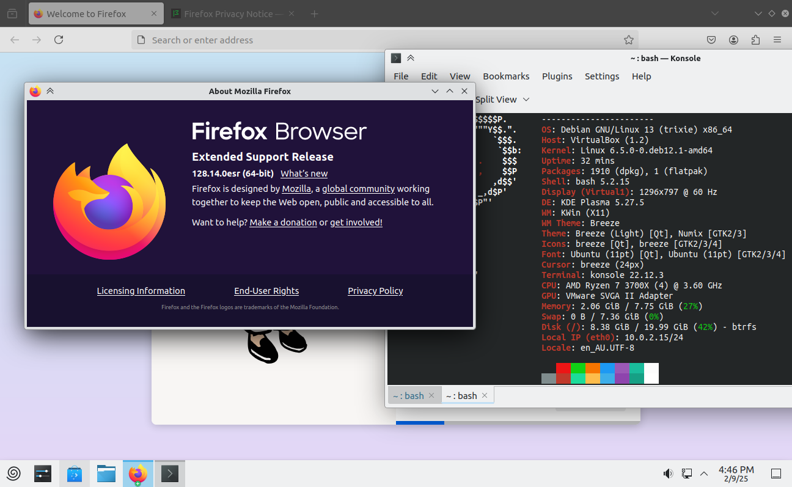Viewport: 792px width, 487px height.
Task: Click the Firefox View icon in tab bar
Action: click(x=12, y=13)
